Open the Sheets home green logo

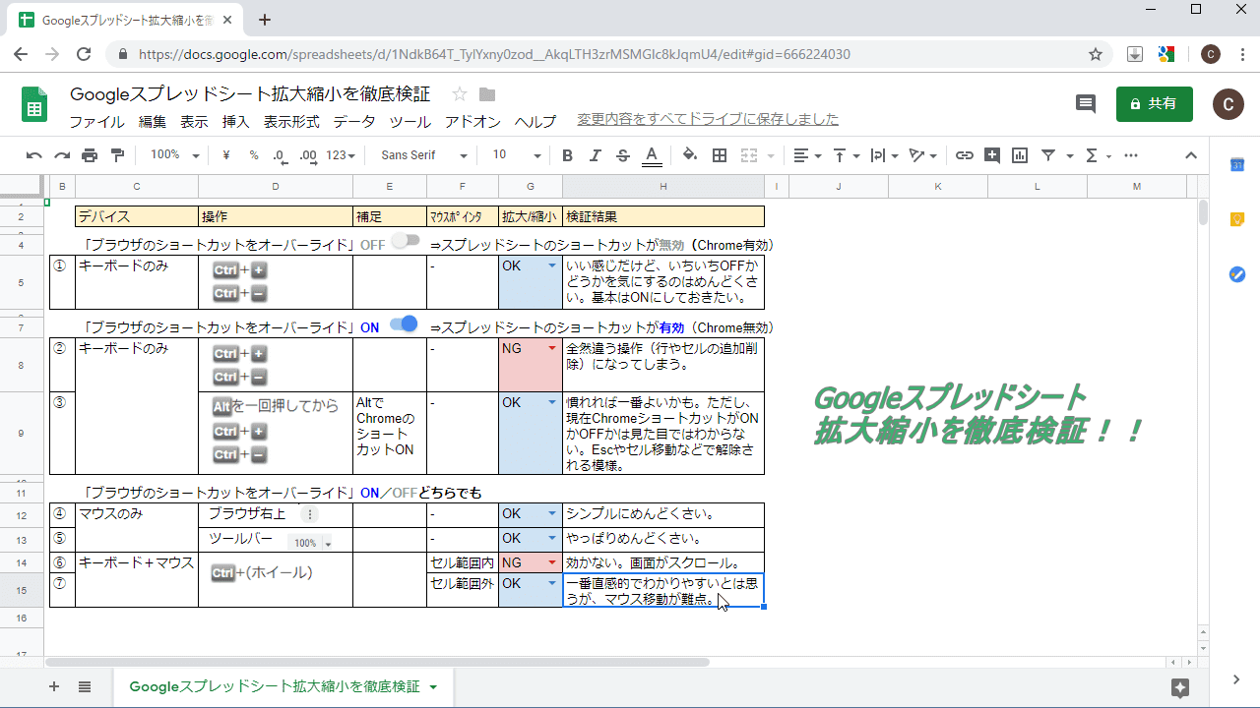pyautogui.click(x=34, y=105)
